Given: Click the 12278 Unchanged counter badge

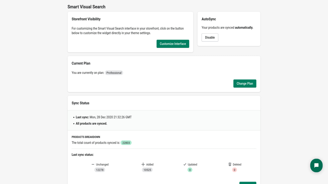Looking at the screenshot, I should (100, 170).
